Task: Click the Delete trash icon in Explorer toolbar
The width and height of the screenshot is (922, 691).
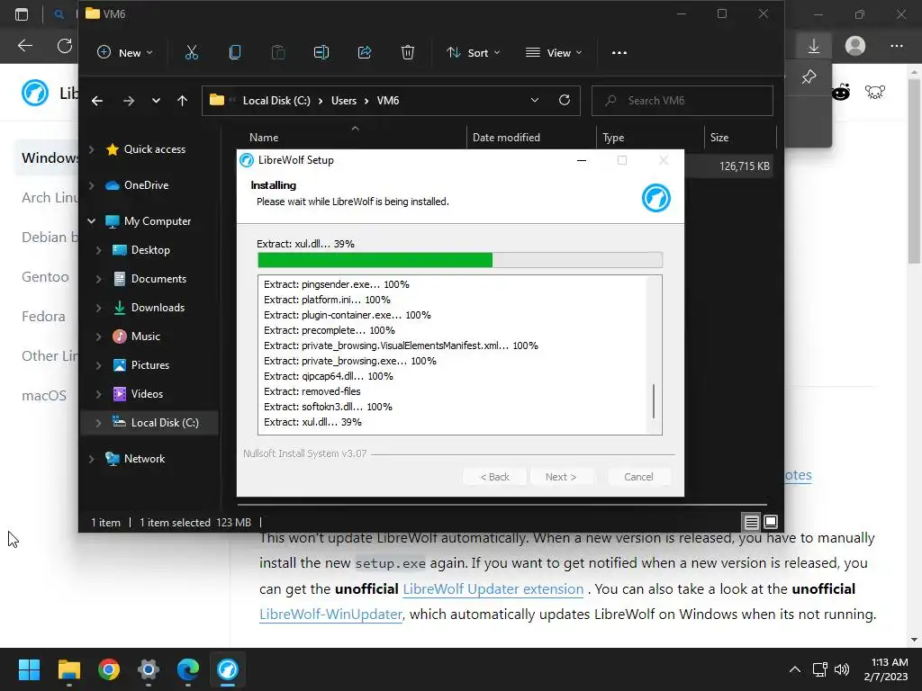Action: 408,53
